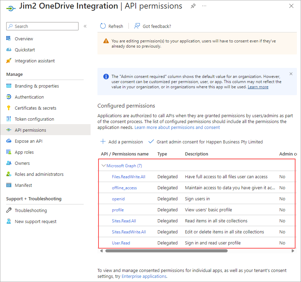
Task: Switch to the Overview section
Action: coord(23,39)
